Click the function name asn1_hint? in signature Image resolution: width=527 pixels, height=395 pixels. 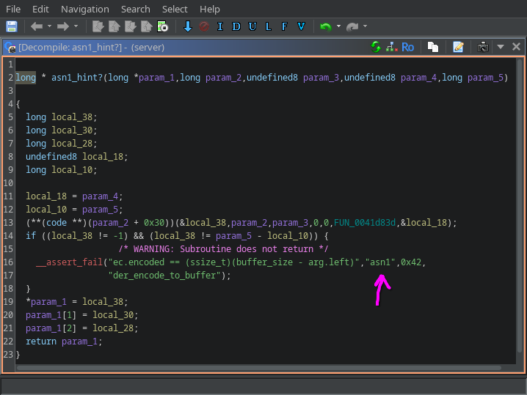tap(77, 78)
